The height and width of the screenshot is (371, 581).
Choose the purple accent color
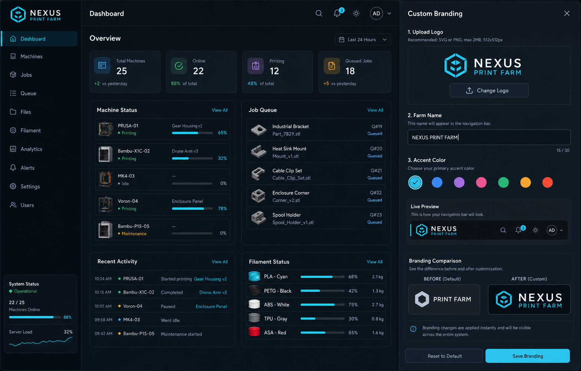pos(459,182)
